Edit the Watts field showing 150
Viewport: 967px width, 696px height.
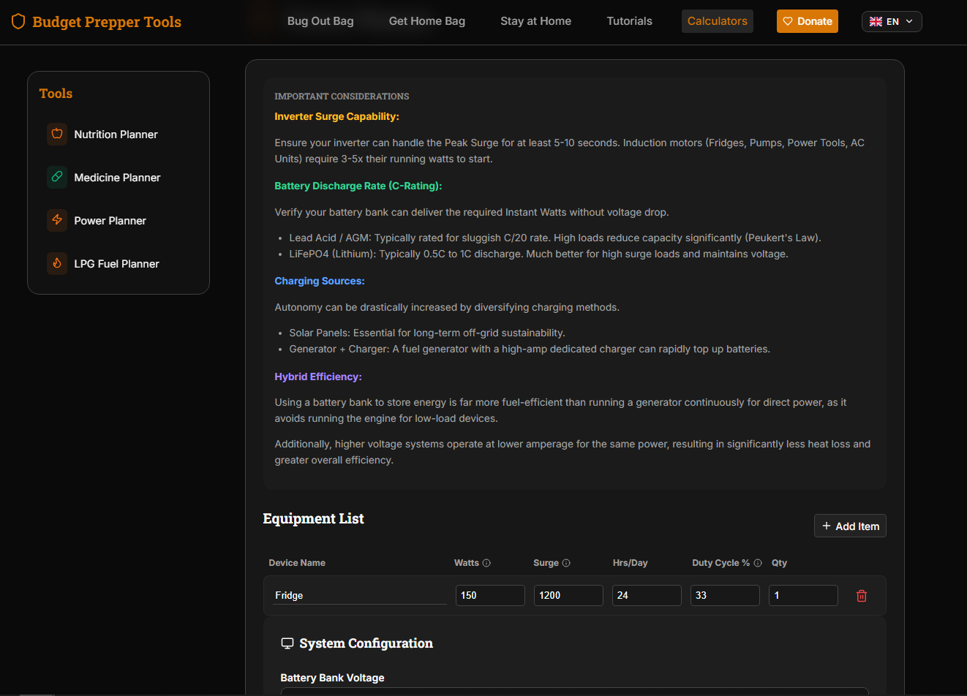tap(490, 595)
